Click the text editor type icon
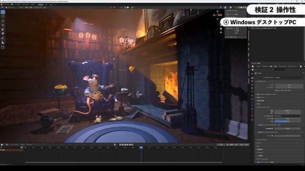305x171 pixels. 253,66
